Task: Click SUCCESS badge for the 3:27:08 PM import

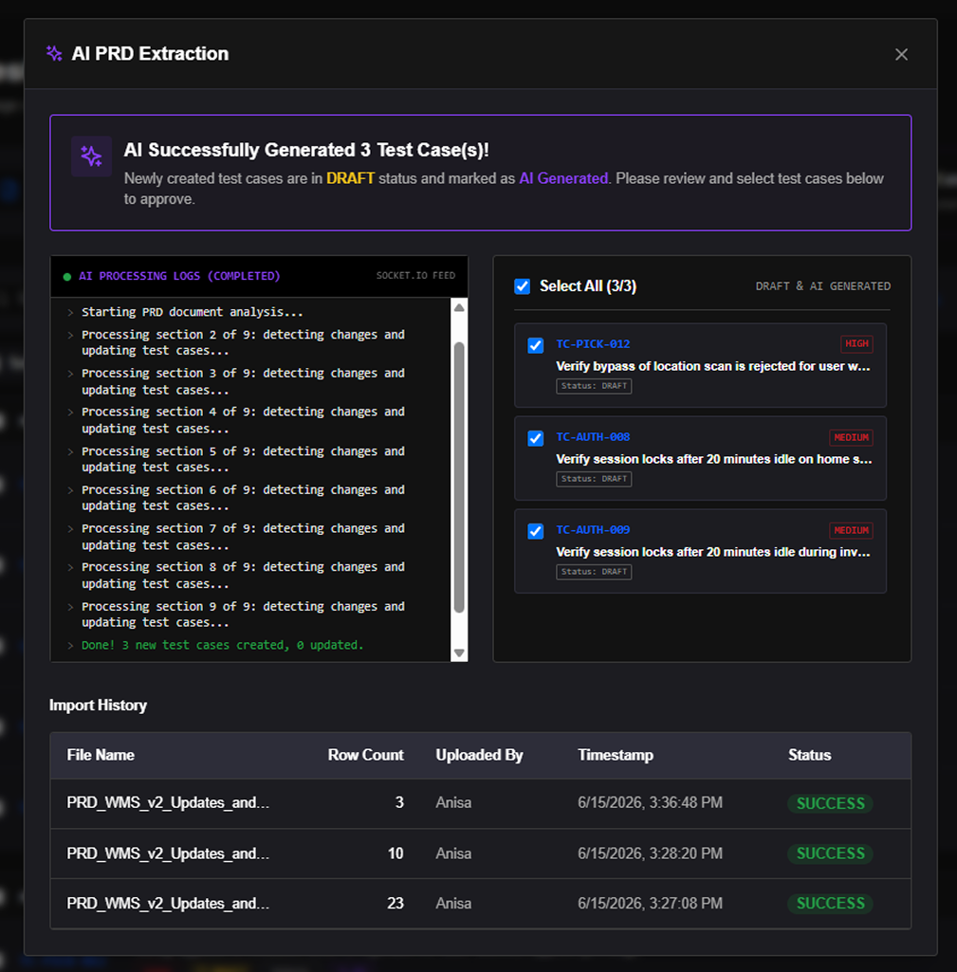Action: pos(831,904)
